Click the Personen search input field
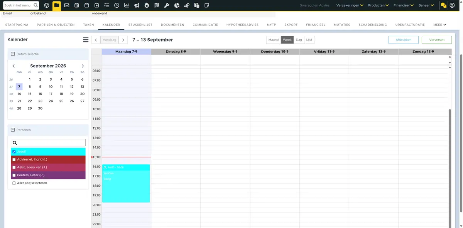The image size is (463, 228). pos(48,143)
